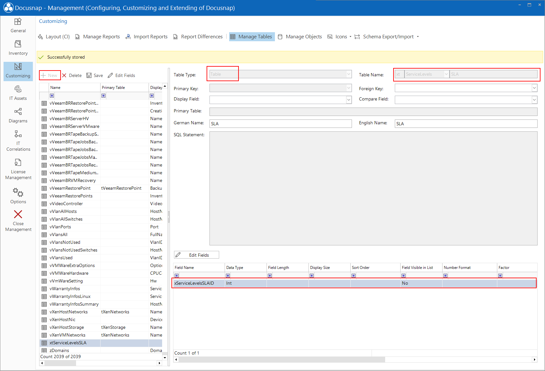
Task: Click Delete in the table list toolbar
Action: coord(72,75)
